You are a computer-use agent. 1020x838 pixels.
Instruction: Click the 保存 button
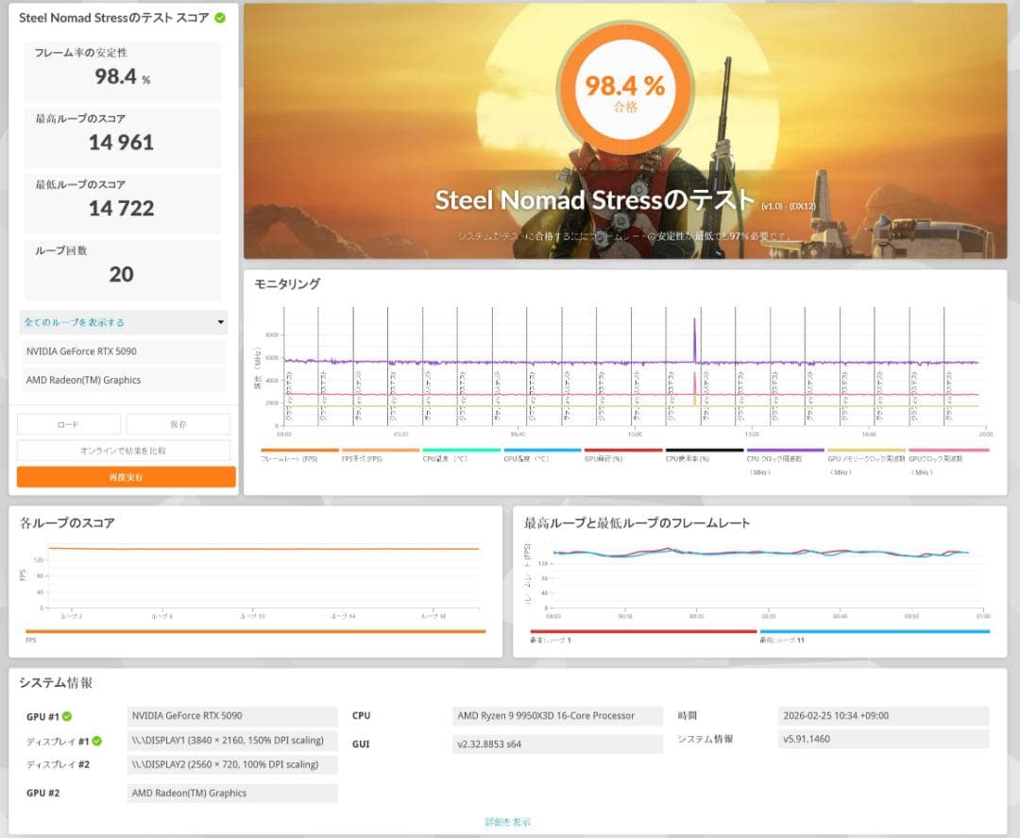[x=178, y=424]
